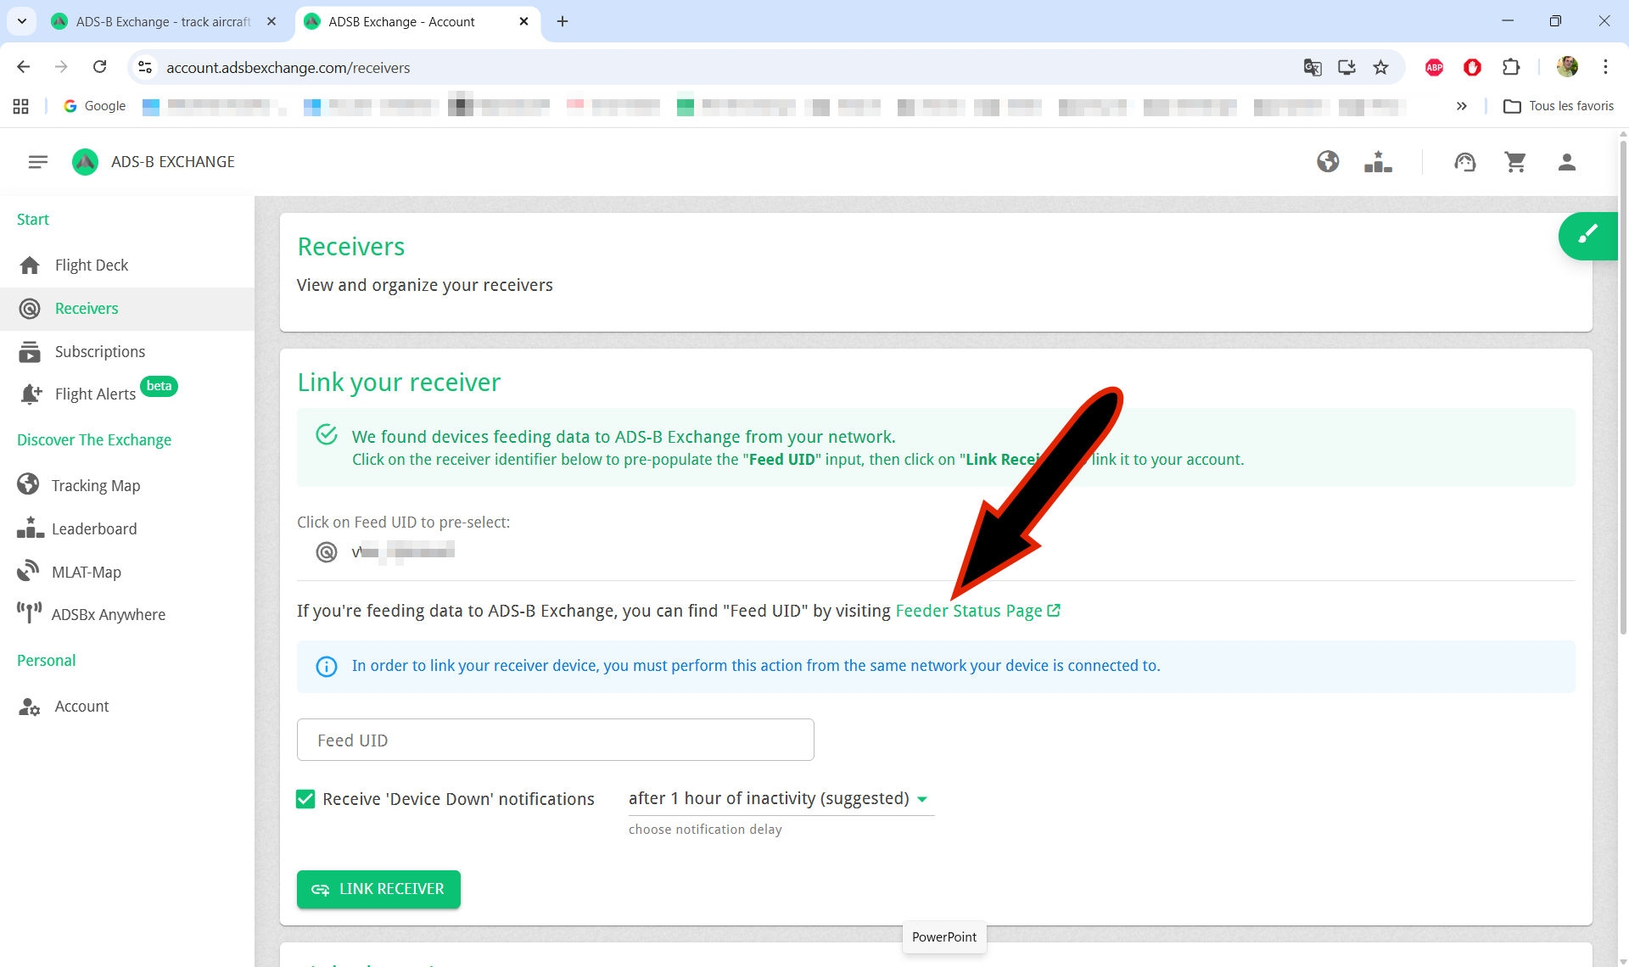Click the detected receiver target icon
The image size is (1629, 967).
pyautogui.click(x=327, y=552)
